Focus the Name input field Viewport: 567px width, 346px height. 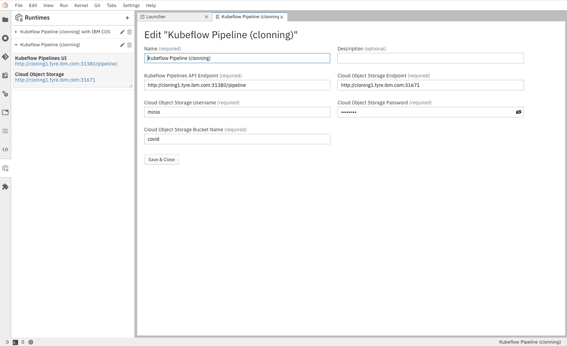click(x=237, y=58)
